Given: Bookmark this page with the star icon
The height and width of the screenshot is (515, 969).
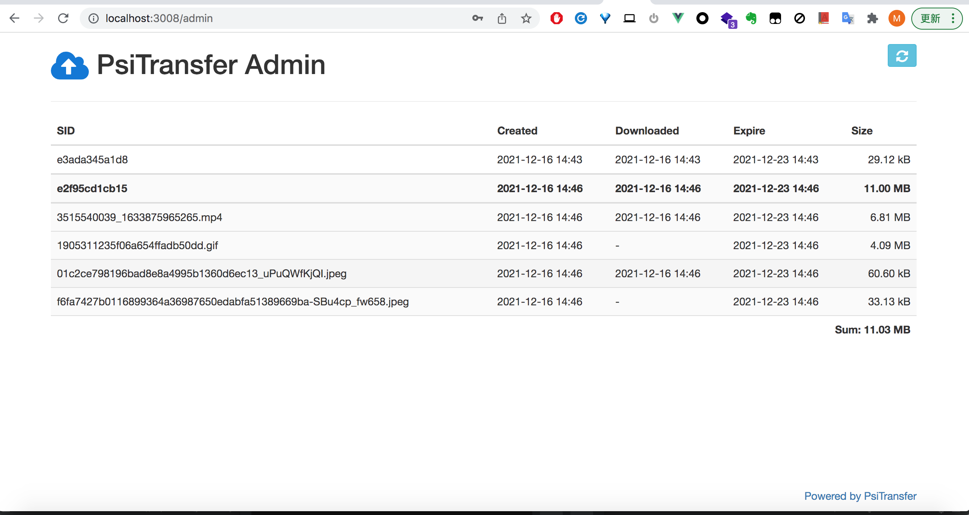Looking at the screenshot, I should (526, 18).
